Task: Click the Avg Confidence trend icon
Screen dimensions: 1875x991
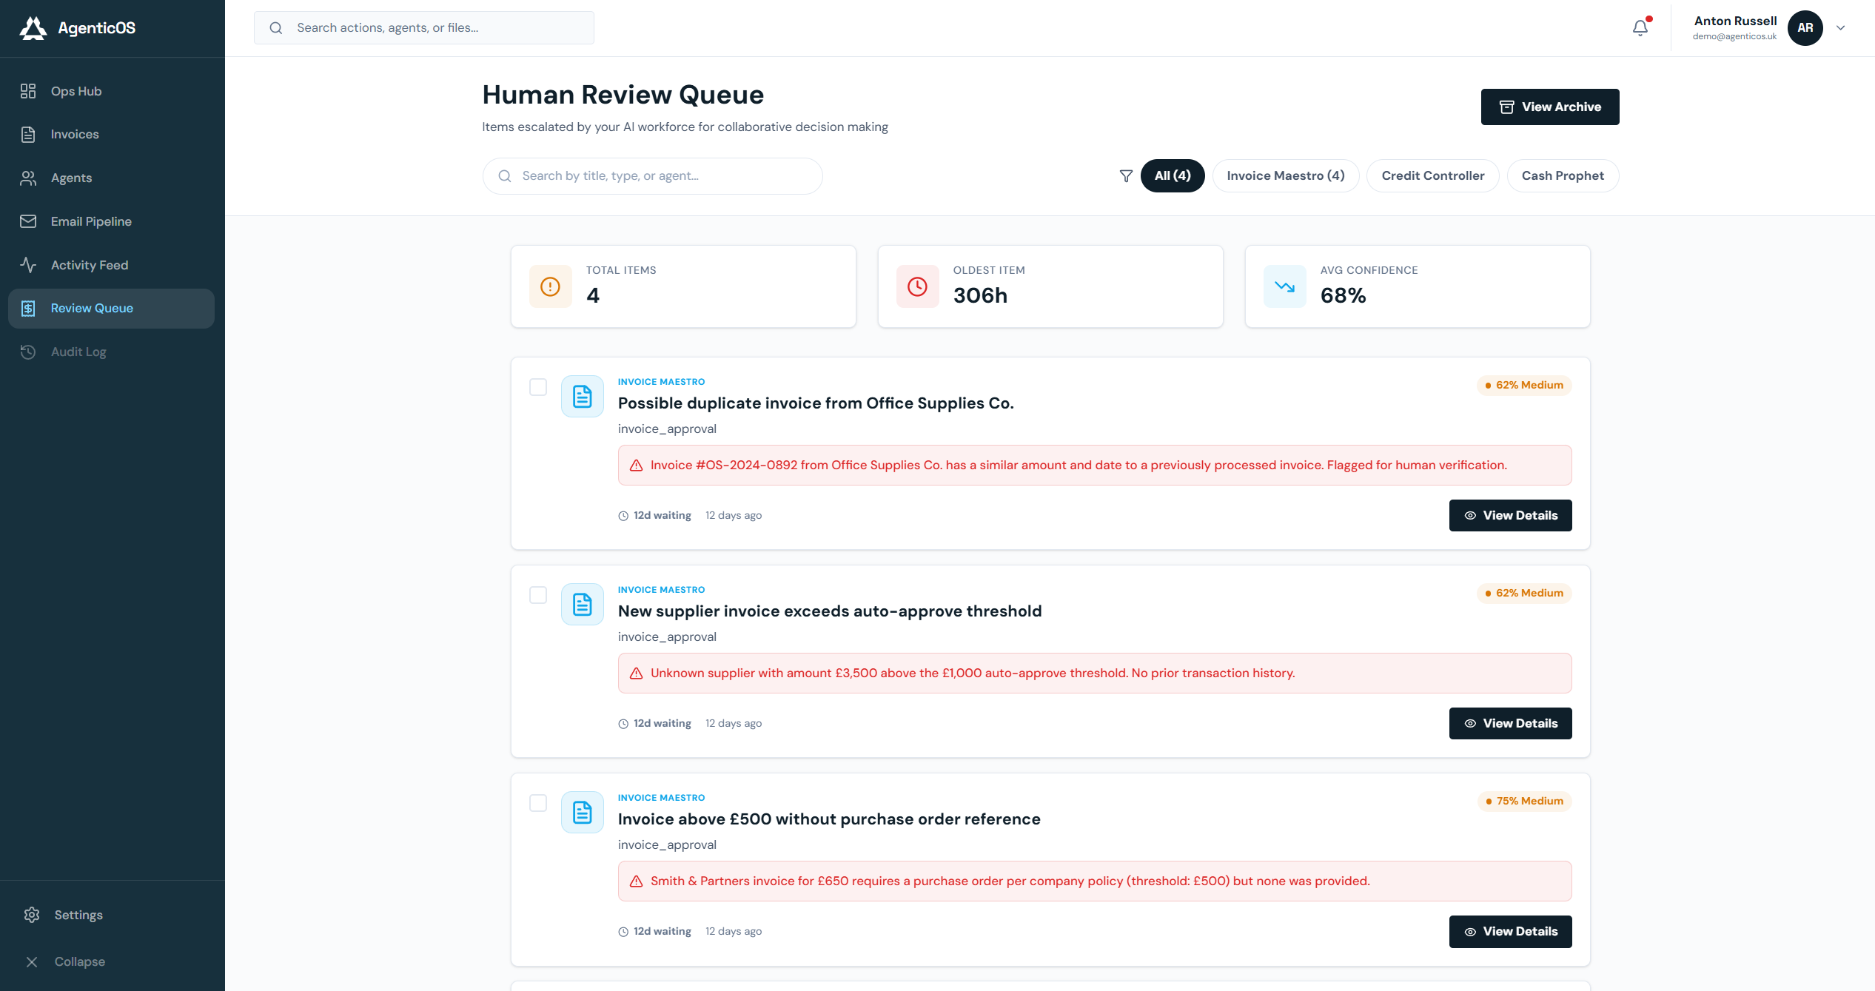Action: click(1285, 286)
